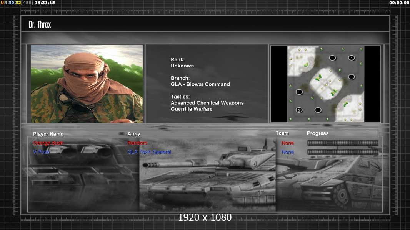Click the GLA Toxin General army entry
410x230 pixels.
pyautogui.click(x=149, y=152)
